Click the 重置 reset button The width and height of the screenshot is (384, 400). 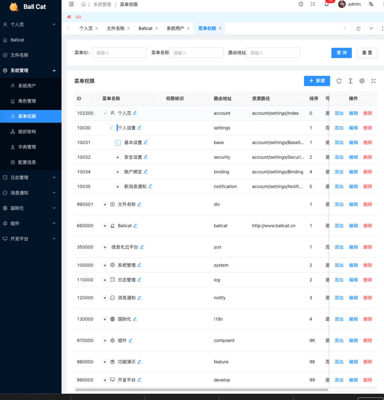click(x=367, y=53)
